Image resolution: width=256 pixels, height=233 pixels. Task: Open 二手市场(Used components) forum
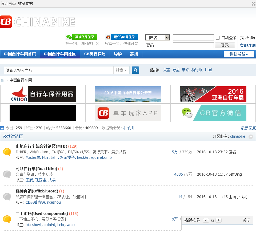tap(42, 214)
